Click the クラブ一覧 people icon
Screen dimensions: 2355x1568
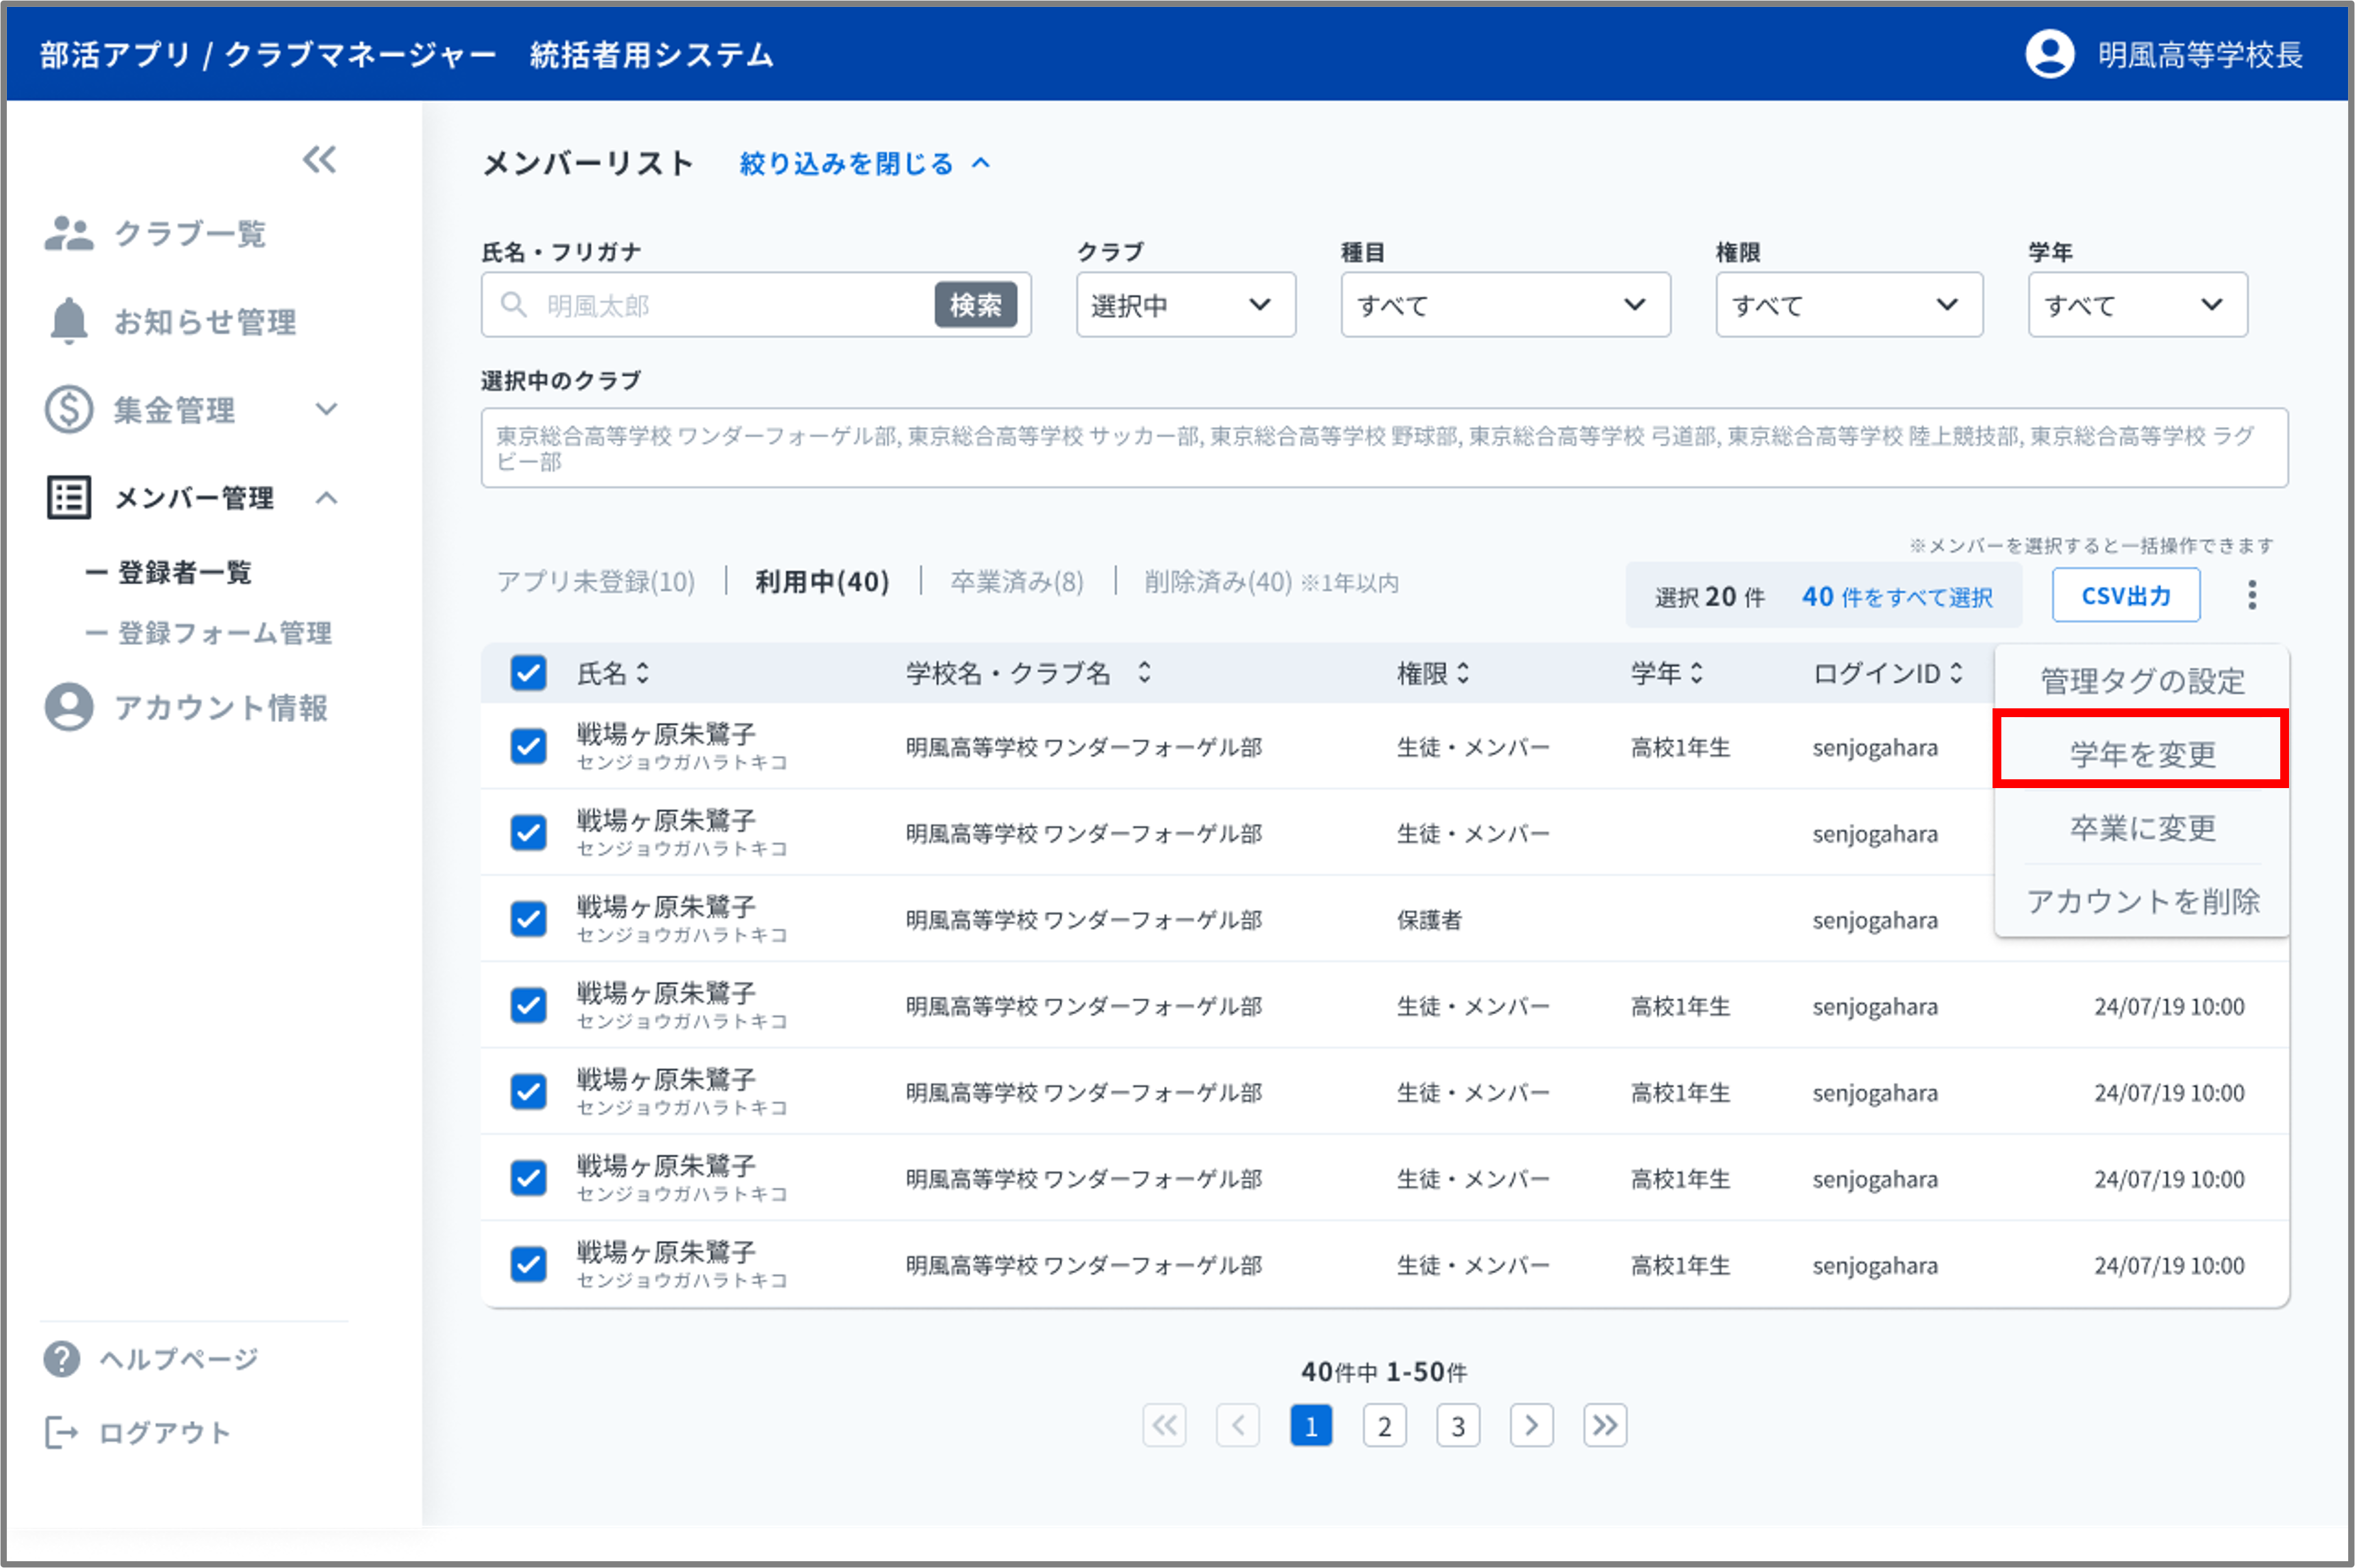[69, 233]
